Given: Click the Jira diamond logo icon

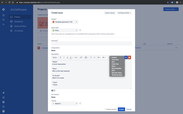Looking at the screenshot, I should (3, 9).
